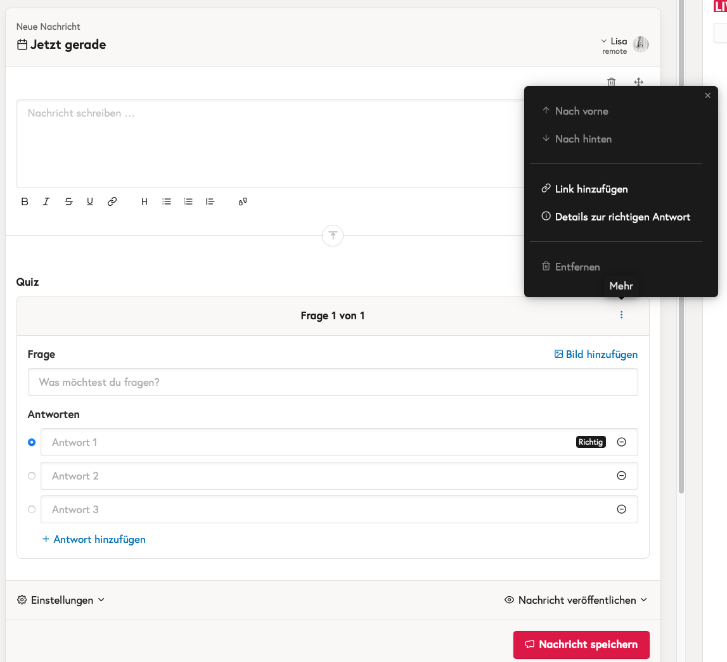The height and width of the screenshot is (662, 727).
Task: Click the circular move-up arrow button
Action: [x=333, y=235]
